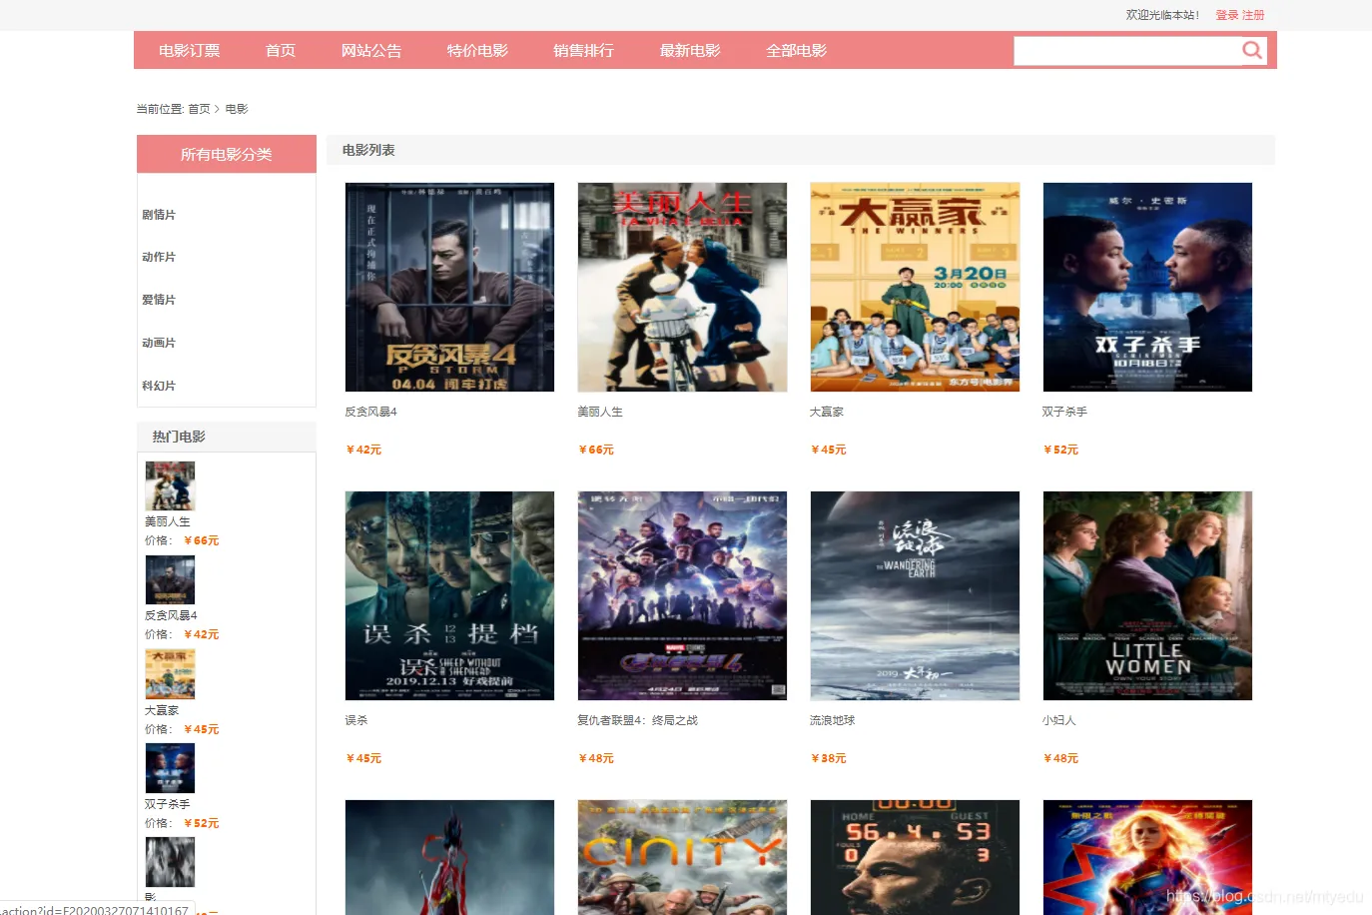Viewport: 1372px width, 915px height.
Task: Click the 美丽人生 title under its large poster
Action: click(x=600, y=412)
